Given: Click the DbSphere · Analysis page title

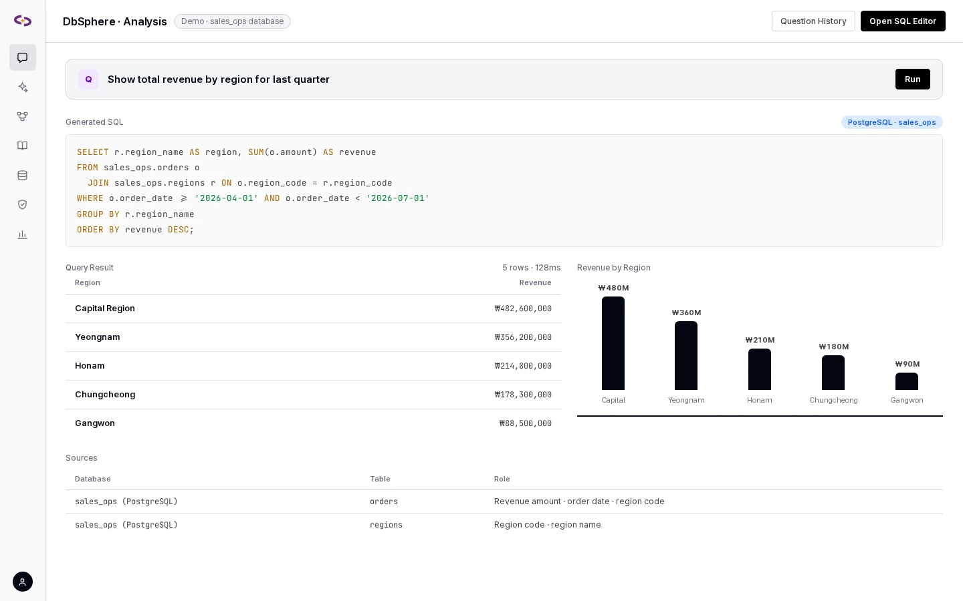Looking at the screenshot, I should click(115, 21).
